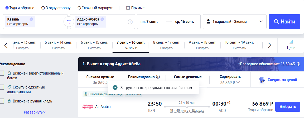Screen dimensions: 304x118
Task: Select the В одну сторону option
Action: click(x=43, y=8)
